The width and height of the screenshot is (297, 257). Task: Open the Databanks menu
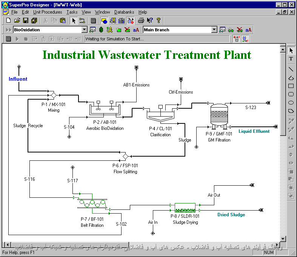[x=124, y=12]
